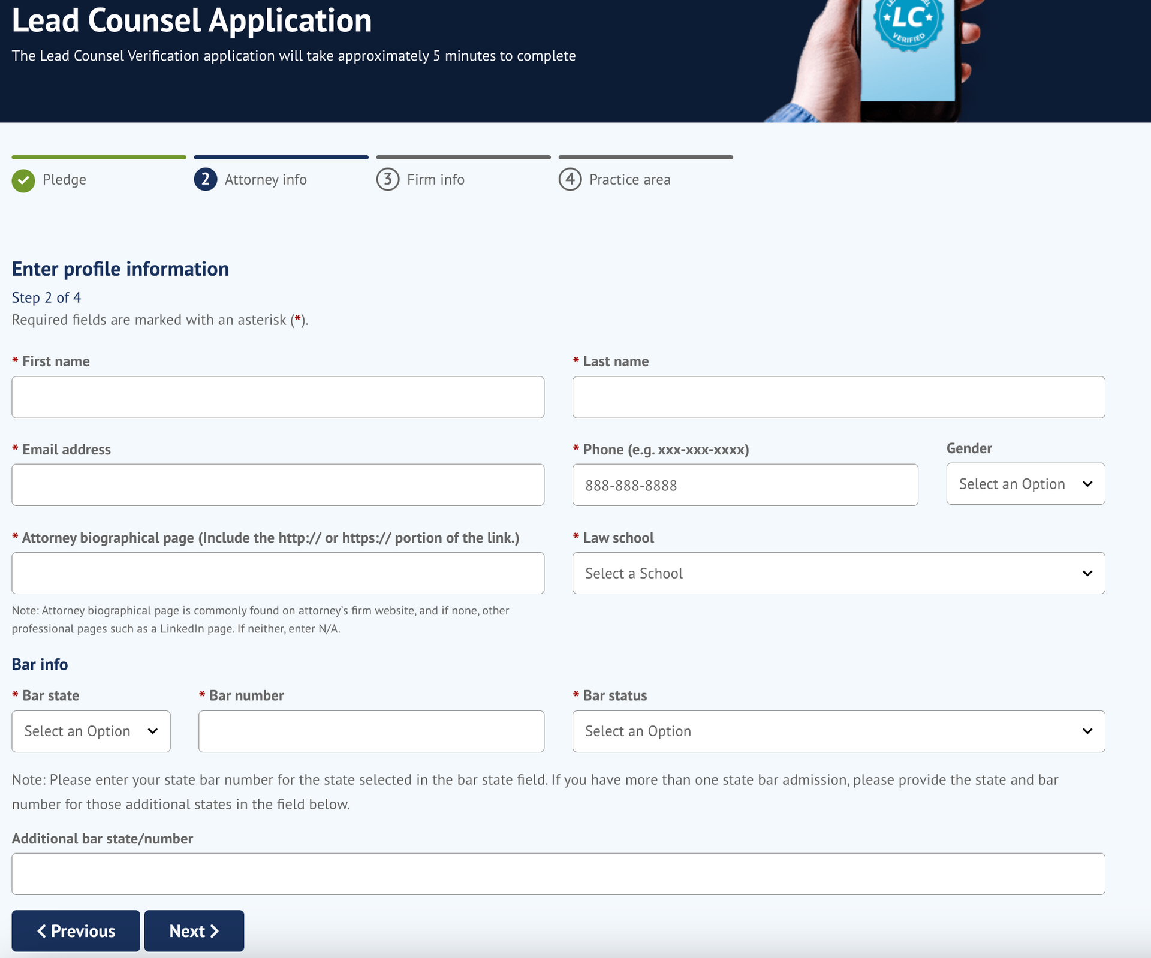This screenshot has width=1151, height=958.
Task: Select the Attorney info step tab
Action: coord(281,174)
